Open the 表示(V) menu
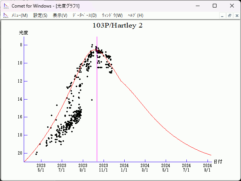This screenshot has height=181, width=241. 60,15
